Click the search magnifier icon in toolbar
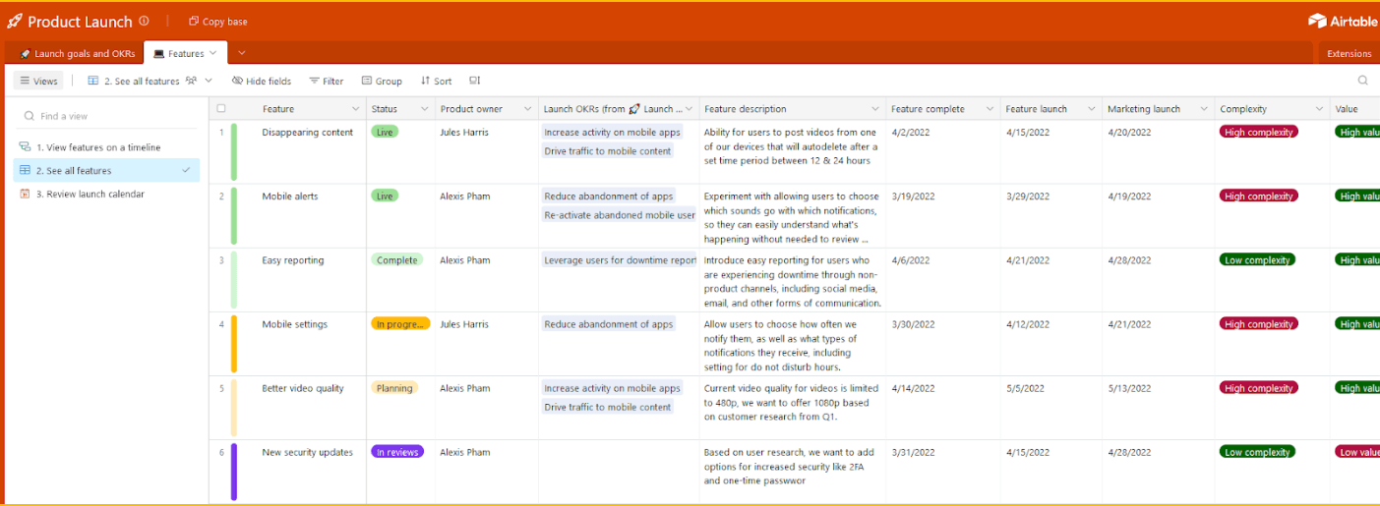Viewport: 1380px width, 506px height. tap(1362, 81)
